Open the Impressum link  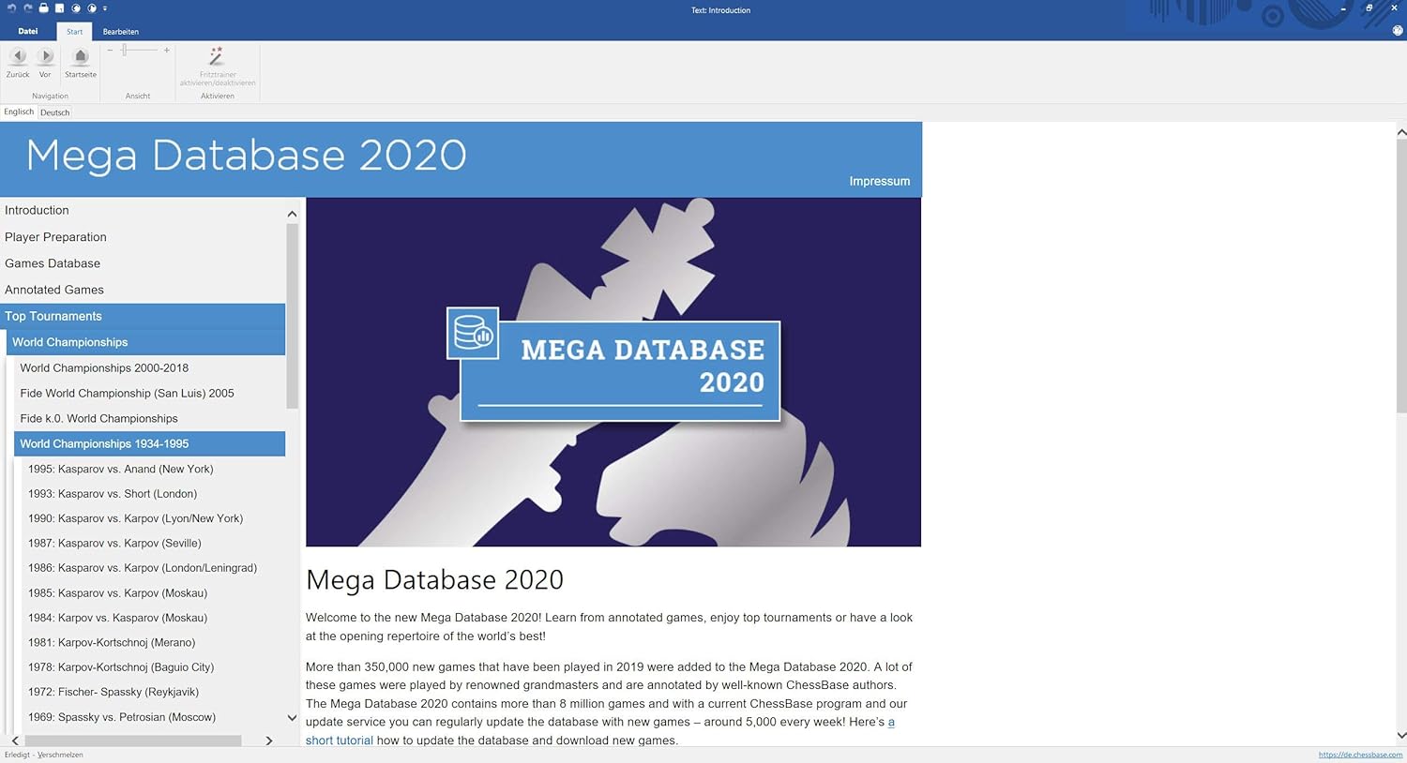click(879, 181)
